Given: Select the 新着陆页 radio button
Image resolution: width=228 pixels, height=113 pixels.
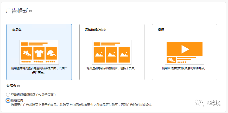Looking at the screenshot, I should point(8,101).
